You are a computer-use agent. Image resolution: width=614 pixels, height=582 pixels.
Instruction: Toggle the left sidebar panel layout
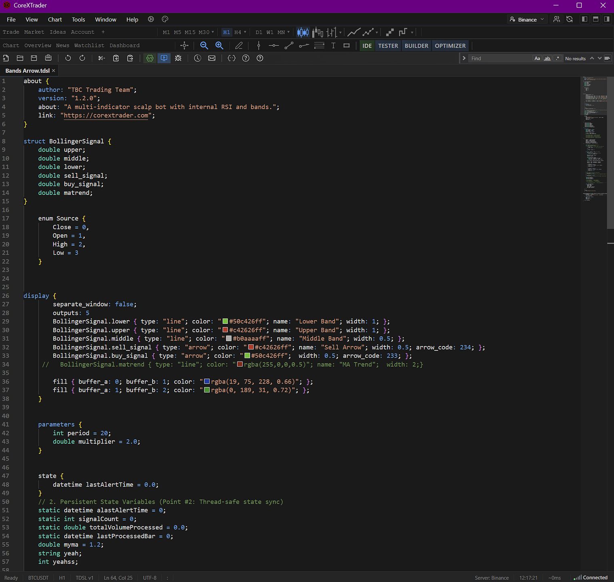[585, 19]
